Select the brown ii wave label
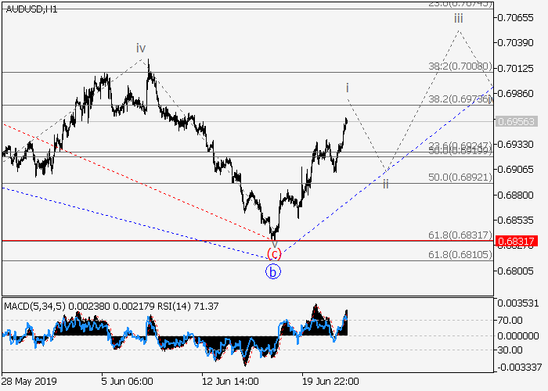 (385, 183)
